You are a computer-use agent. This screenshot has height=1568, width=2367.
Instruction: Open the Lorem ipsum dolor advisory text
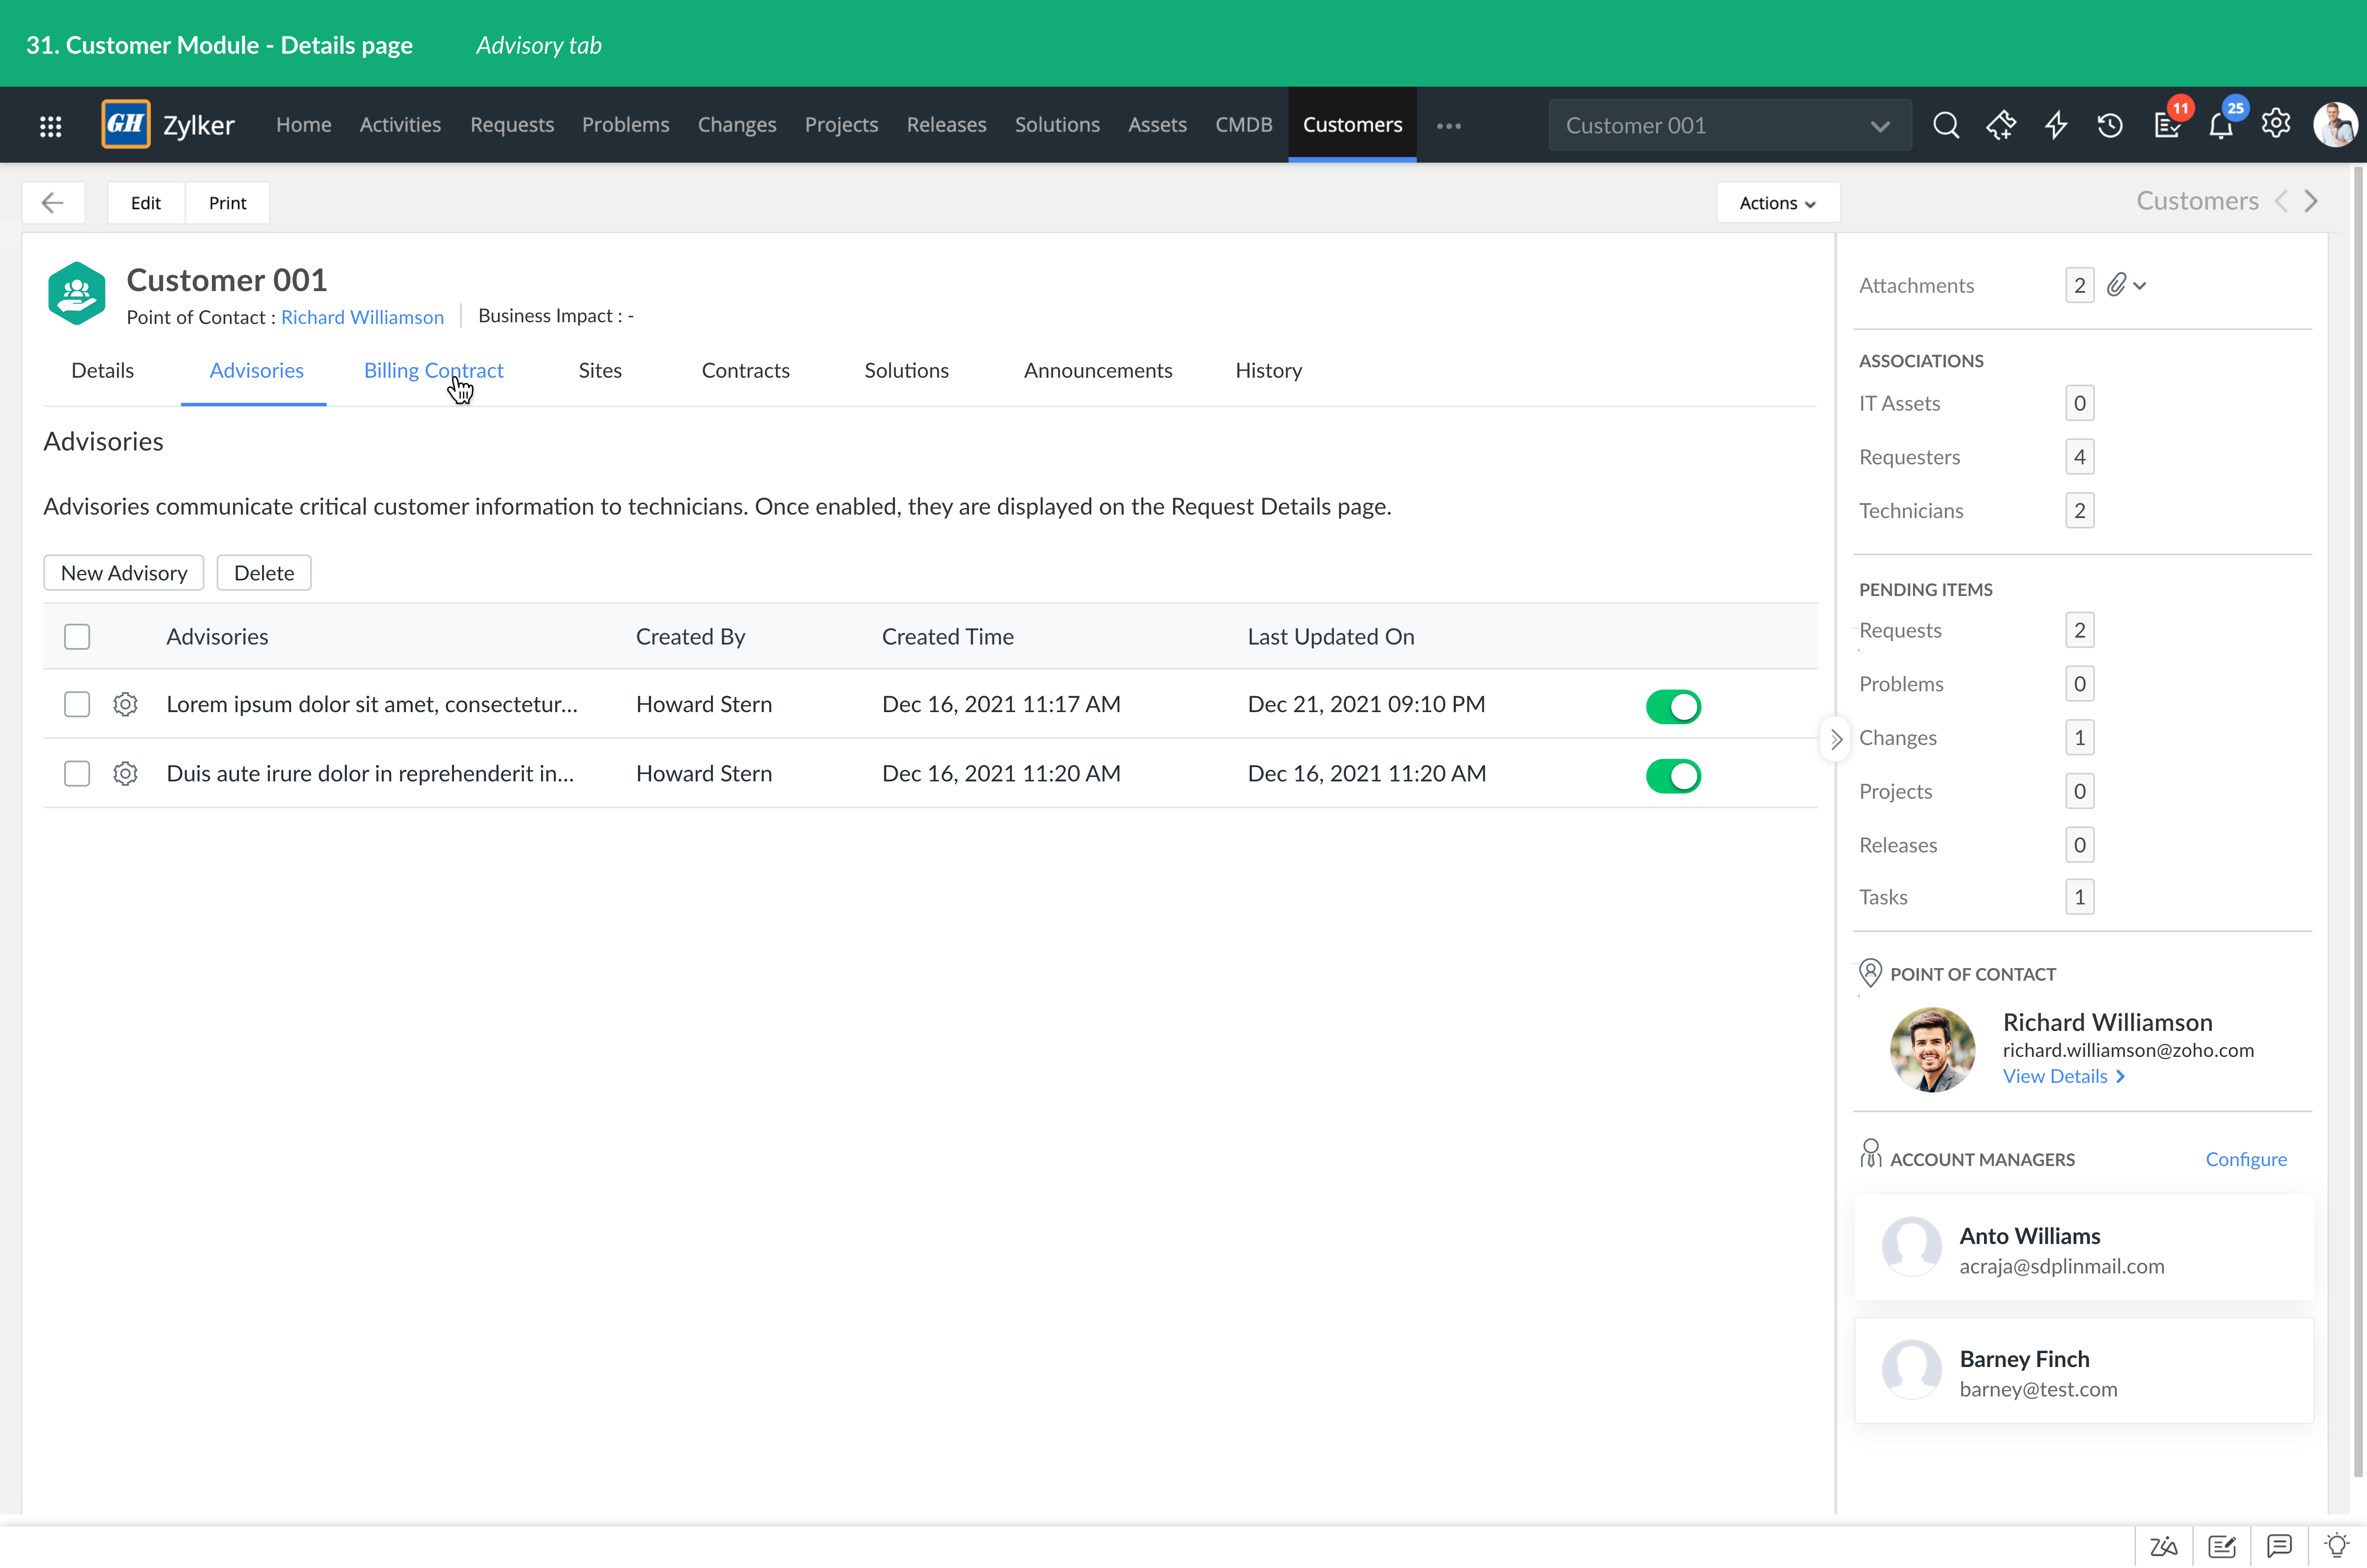click(x=372, y=705)
